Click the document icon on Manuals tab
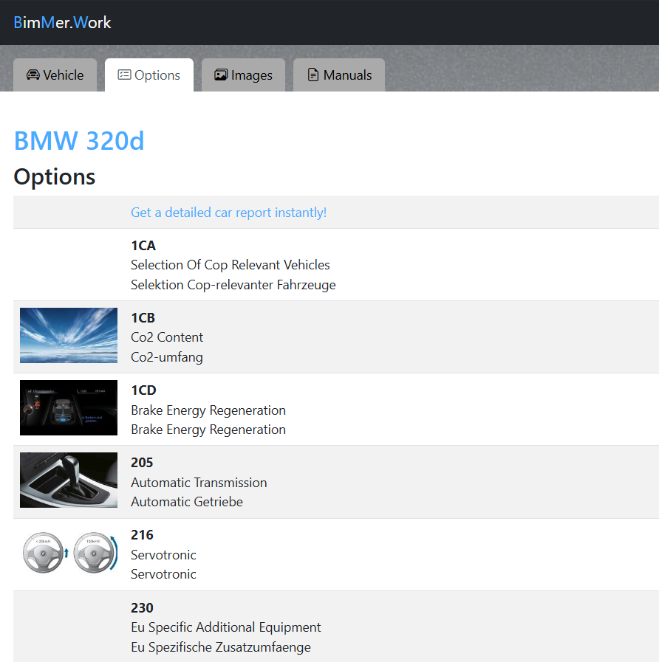The width and height of the screenshot is (659, 662). point(313,75)
